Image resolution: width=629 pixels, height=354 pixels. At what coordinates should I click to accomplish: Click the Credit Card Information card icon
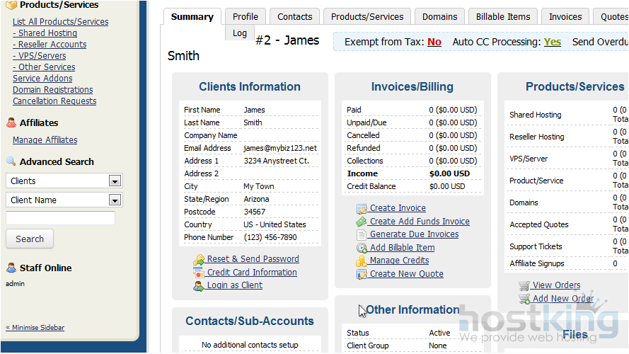pos(199,273)
